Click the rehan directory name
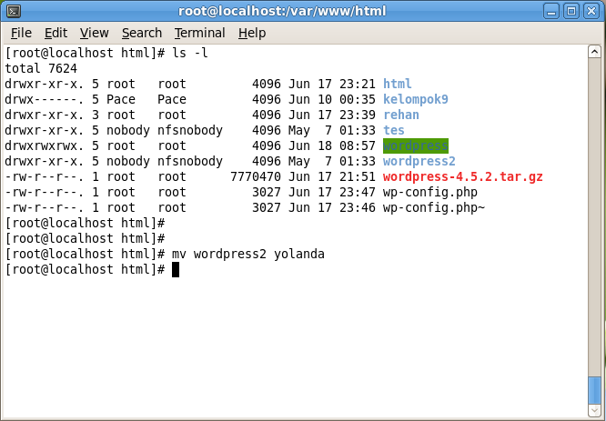Image resolution: width=606 pixels, height=421 pixels. tap(400, 115)
